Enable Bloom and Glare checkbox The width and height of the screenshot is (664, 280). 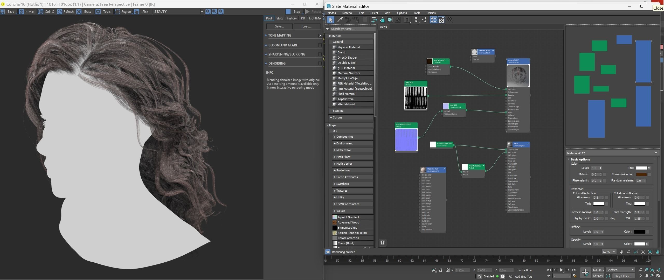coord(320,45)
